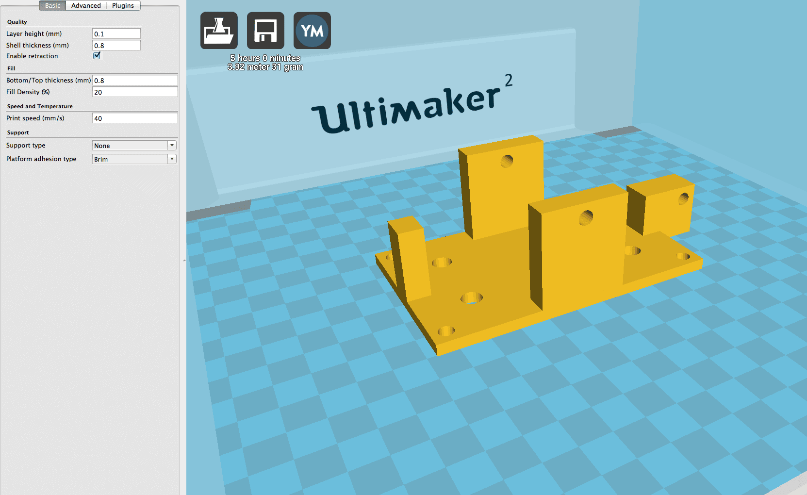807x495 pixels.
Task: Click the Print speed input field
Action: coord(135,118)
